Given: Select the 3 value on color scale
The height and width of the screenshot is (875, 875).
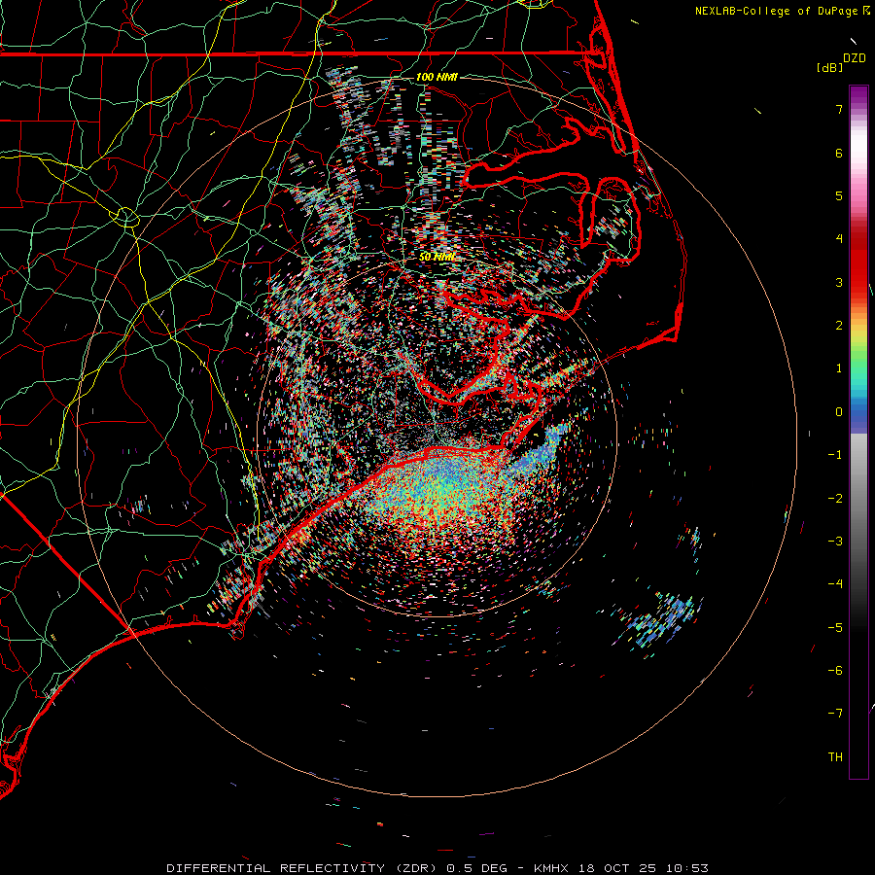Looking at the screenshot, I should (839, 282).
